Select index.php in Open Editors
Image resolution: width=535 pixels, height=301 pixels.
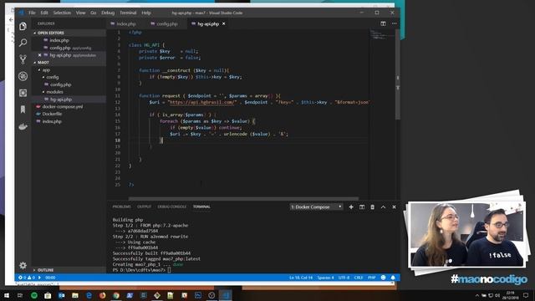pos(59,40)
